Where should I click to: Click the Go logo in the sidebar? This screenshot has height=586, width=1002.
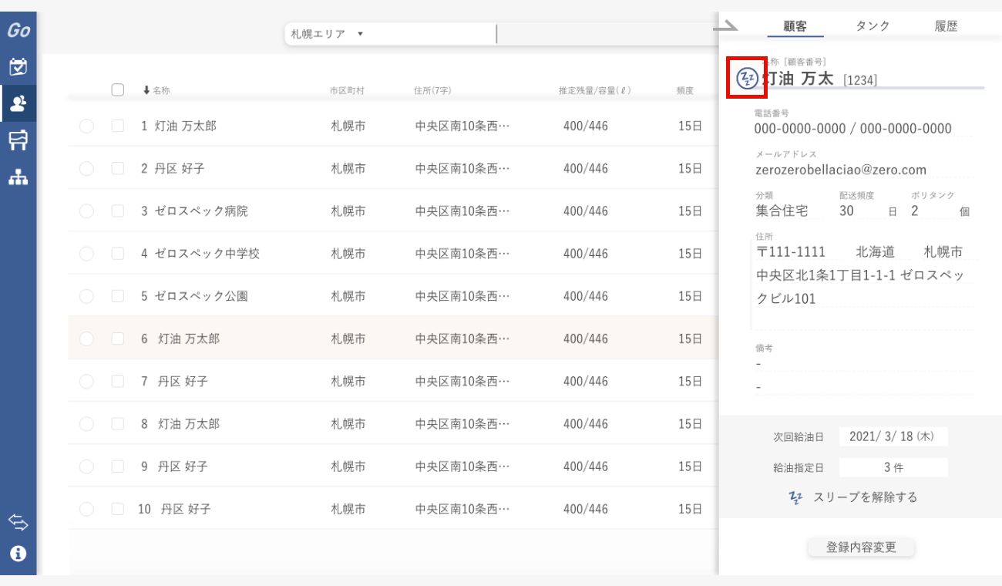click(18, 30)
